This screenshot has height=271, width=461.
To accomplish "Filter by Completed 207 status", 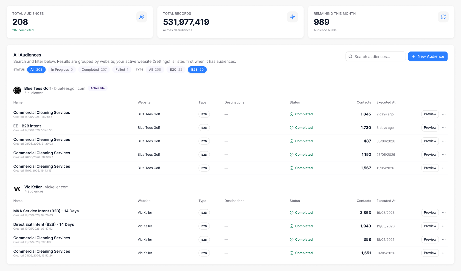I will click(94, 70).
